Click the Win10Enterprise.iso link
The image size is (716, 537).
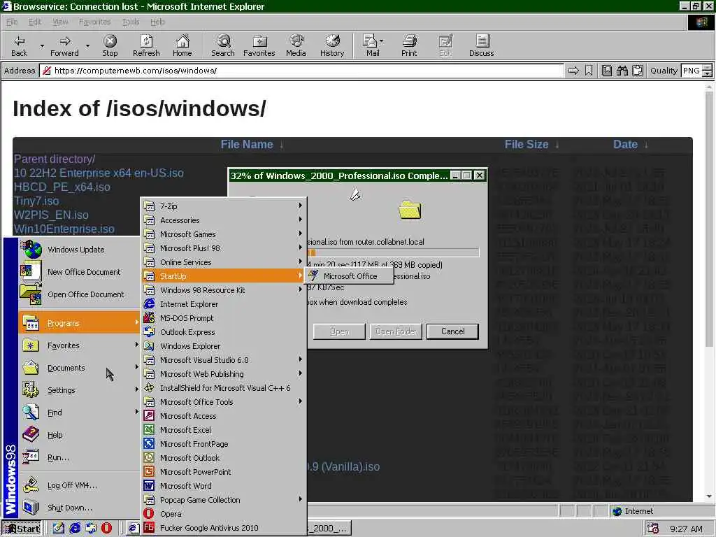[64, 229]
